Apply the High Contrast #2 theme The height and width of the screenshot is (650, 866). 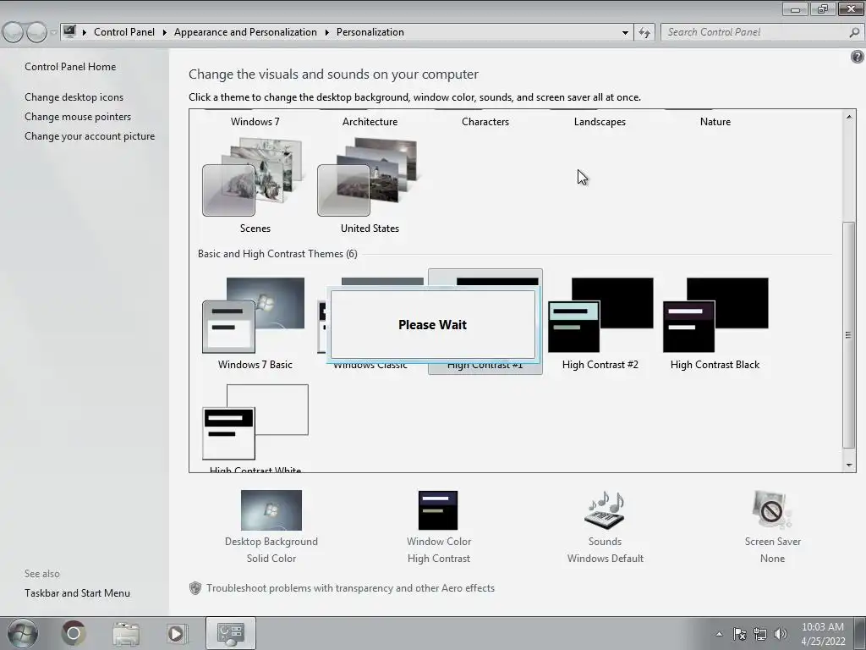click(x=600, y=315)
